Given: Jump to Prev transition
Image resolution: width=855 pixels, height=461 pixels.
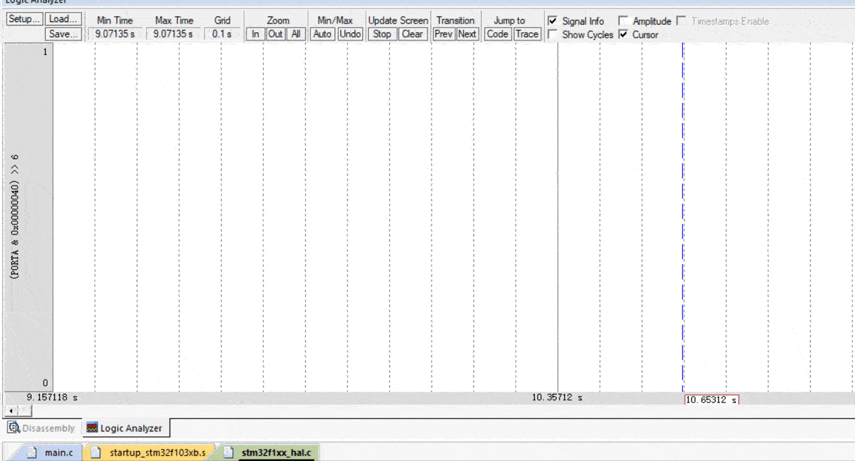Looking at the screenshot, I should coord(444,34).
